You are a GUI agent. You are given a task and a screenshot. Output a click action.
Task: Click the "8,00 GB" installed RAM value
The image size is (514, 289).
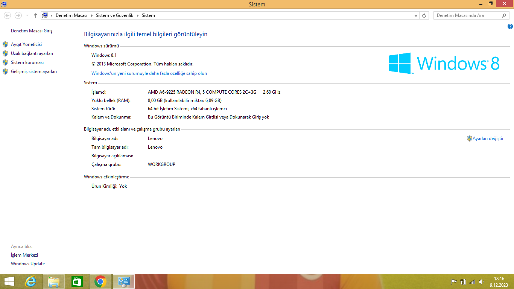pos(155,100)
